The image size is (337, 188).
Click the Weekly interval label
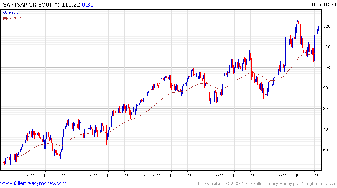11,13
